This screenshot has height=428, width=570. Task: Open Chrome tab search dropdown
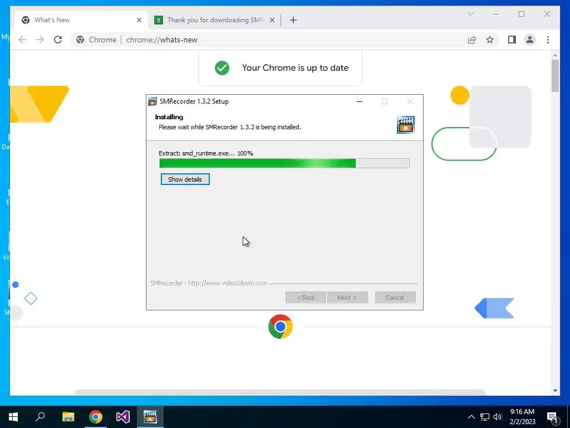[470, 14]
